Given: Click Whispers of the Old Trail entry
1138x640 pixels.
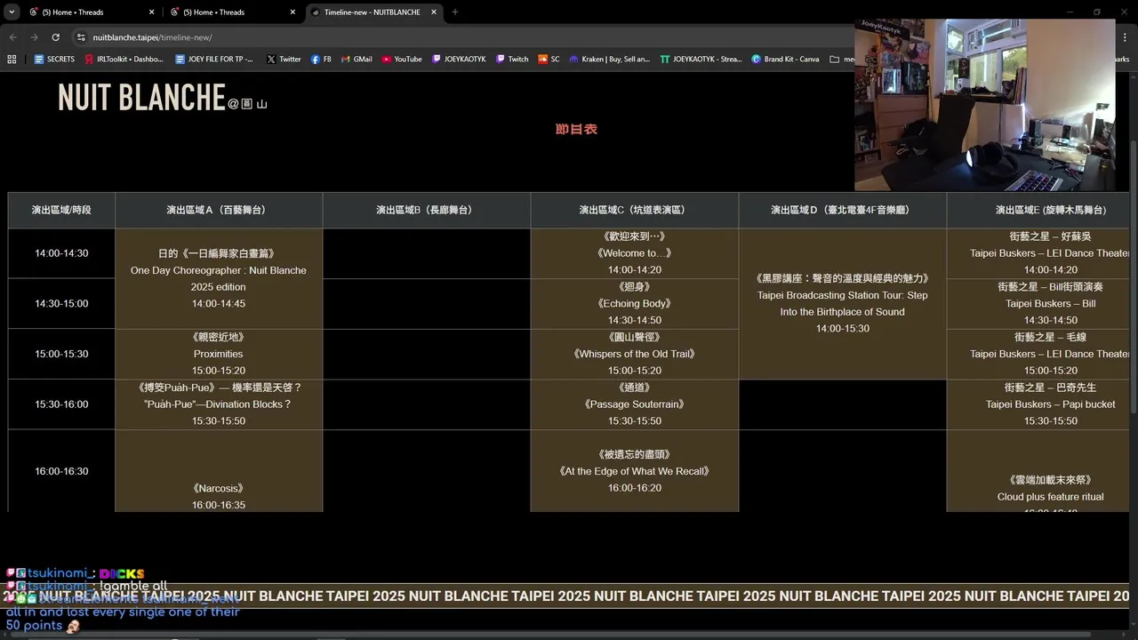Looking at the screenshot, I should coord(635,354).
